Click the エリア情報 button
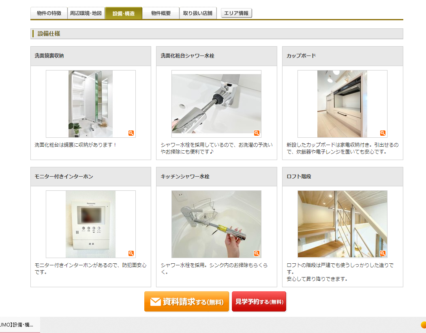426x333 pixels. (x=236, y=13)
